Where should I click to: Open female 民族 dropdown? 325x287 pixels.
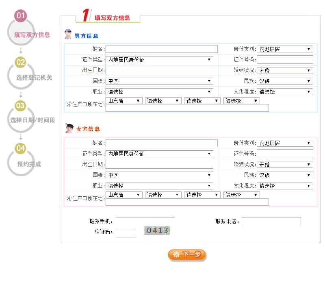(285, 175)
